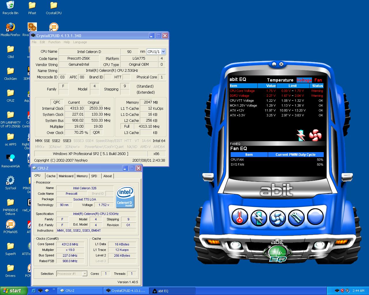369x295 pixels.
Task: Open the oc APPS desktop folder
Action: [10, 139]
